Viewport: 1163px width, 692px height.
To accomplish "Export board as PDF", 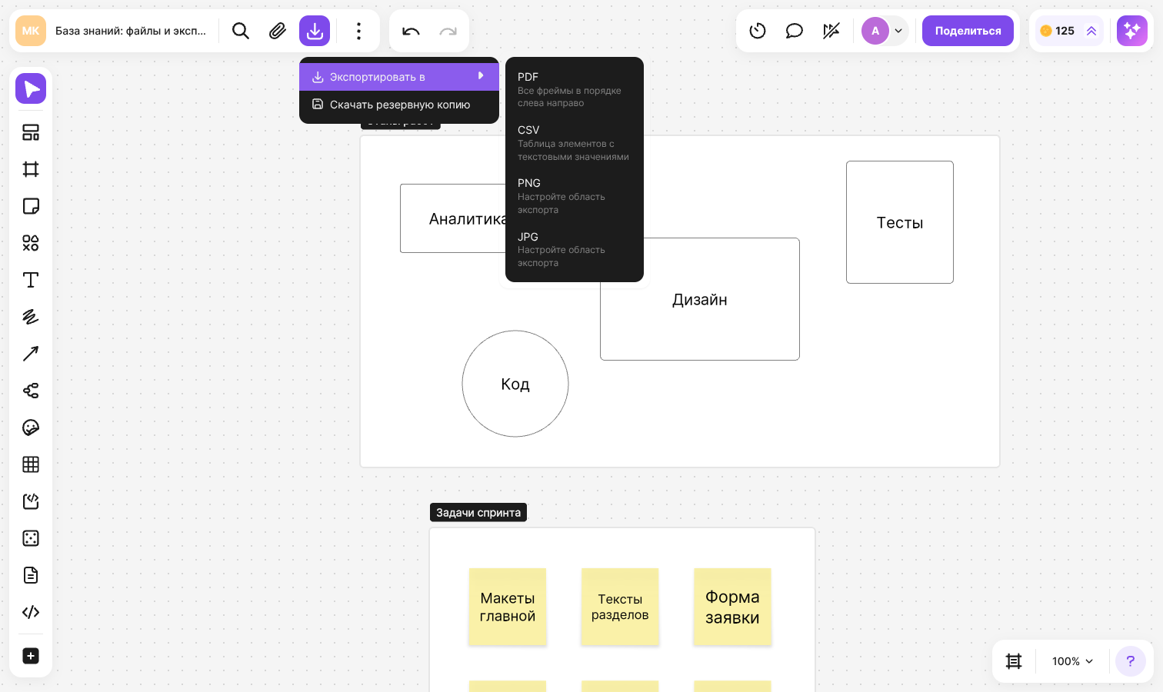I will point(574,89).
